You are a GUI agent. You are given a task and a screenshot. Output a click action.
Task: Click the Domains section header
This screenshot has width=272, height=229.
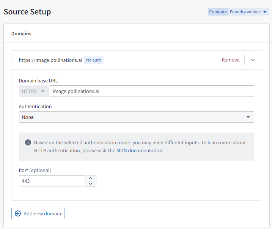point(21,33)
